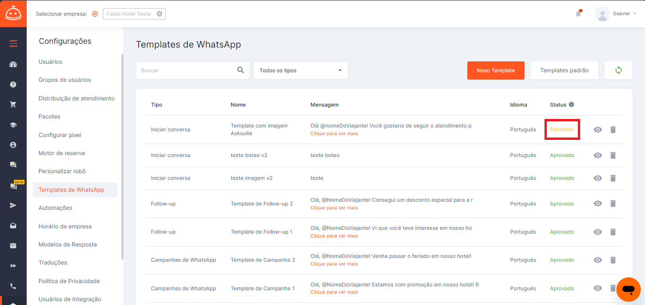View the teste imagem v2 template
This screenshot has width=645, height=305.
tap(598, 178)
